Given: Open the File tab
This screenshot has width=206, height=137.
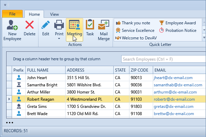Looking at the screenshot, I should click(12, 14).
